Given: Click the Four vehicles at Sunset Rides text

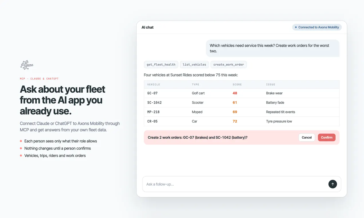Looking at the screenshot, I should (191, 75).
